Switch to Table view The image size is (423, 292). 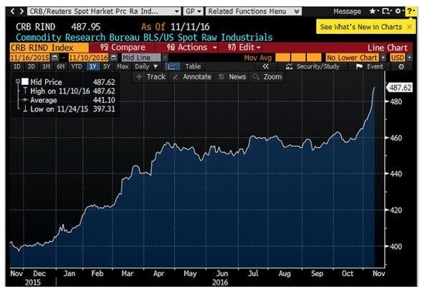click(x=193, y=66)
